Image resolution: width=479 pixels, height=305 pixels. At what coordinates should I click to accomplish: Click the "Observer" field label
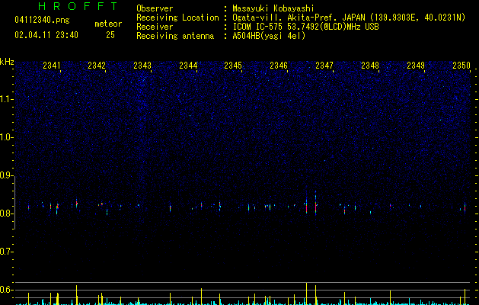click(155, 8)
